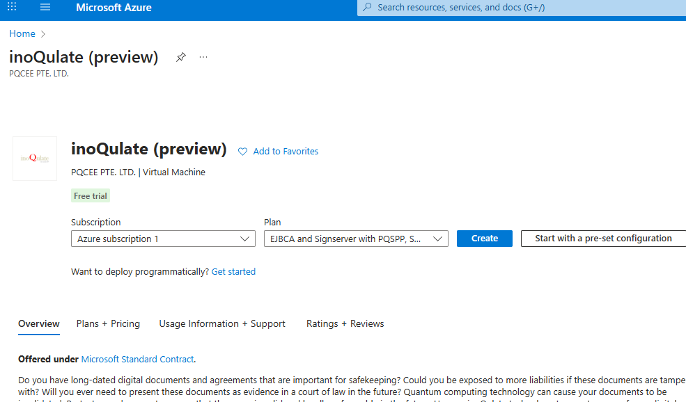The height and width of the screenshot is (402, 686).
Task: Click the breadcrumb chevron separator
Action: click(x=43, y=34)
